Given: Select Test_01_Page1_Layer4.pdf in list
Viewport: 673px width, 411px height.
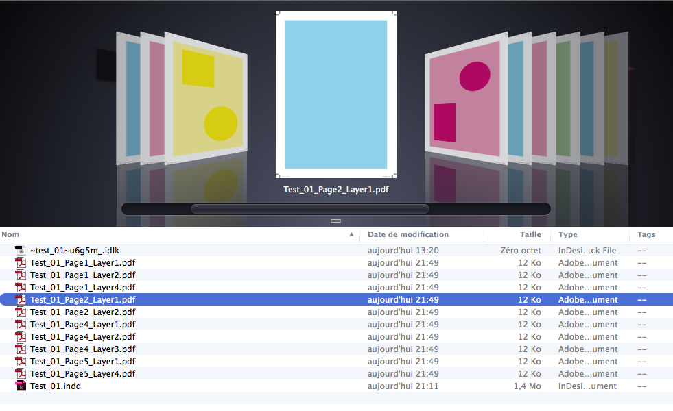Looking at the screenshot, I should click(82, 287).
